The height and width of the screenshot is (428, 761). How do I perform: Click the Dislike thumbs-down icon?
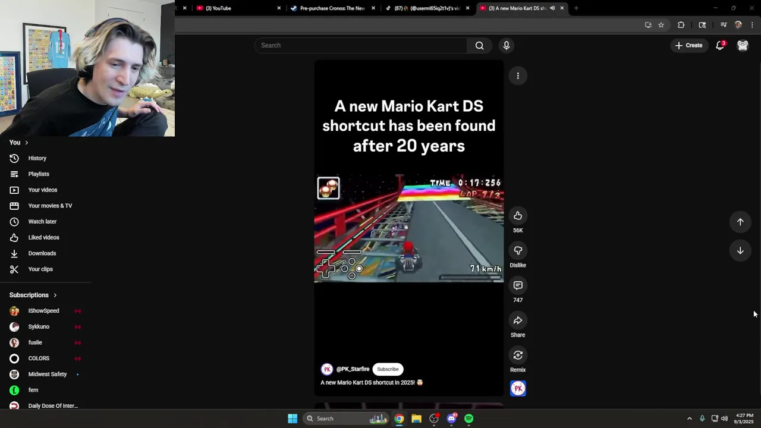518,251
